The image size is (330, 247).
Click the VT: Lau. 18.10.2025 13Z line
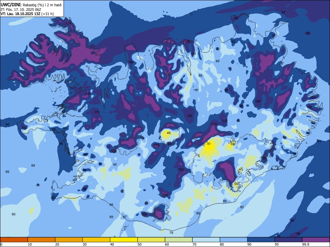pyautogui.click(x=27, y=14)
